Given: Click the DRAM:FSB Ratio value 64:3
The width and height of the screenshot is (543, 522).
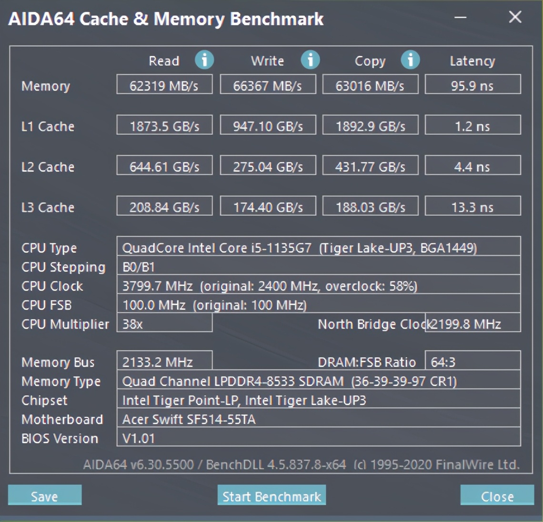Looking at the screenshot, I should [472, 361].
